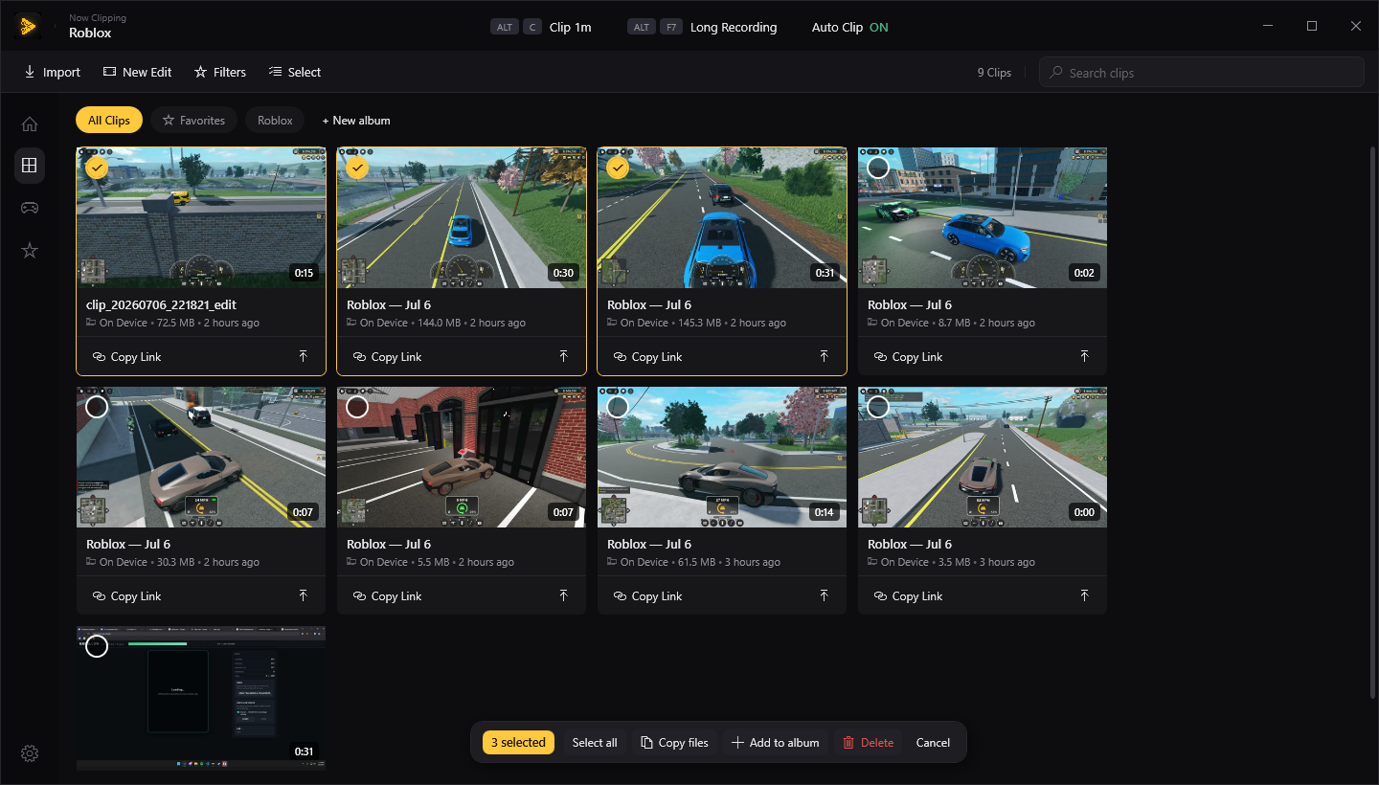Image resolution: width=1379 pixels, height=785 pixels.
Task: Click the share icon on the 8.7 MB clip
Action: 1084,356
